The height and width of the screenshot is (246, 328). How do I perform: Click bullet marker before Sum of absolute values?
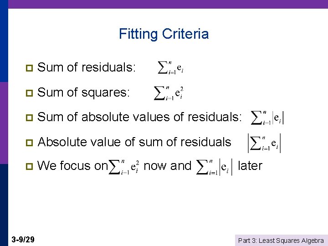point(29,118)
